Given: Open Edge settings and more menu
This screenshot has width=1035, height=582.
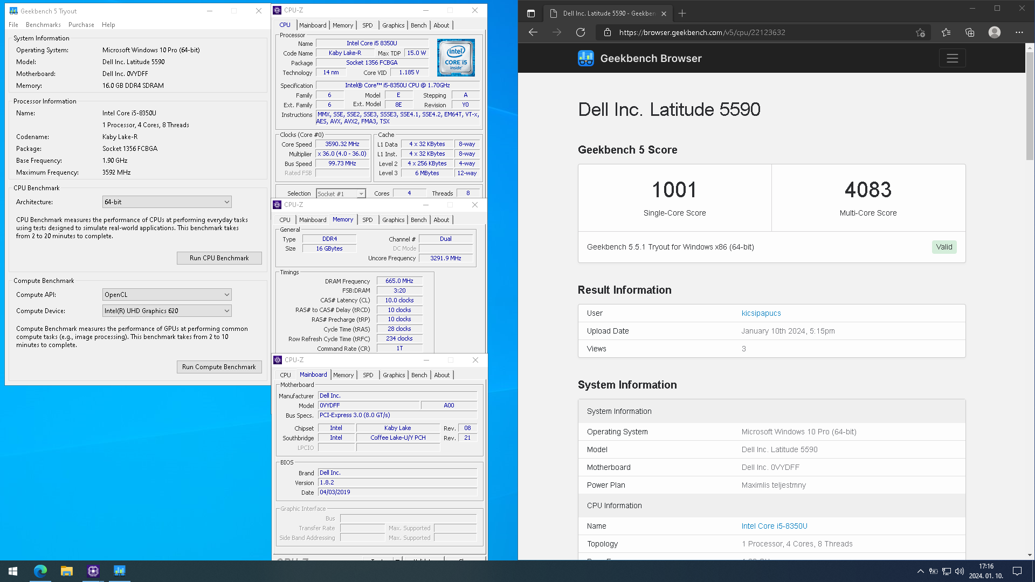Looking at the screenshot, I should [x=1019, y=32].
